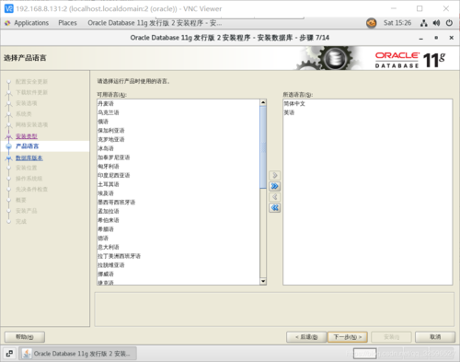This screenshot has height=362, width=460.
Task: Click the power icon in top panel
Action: click(449, 23)
